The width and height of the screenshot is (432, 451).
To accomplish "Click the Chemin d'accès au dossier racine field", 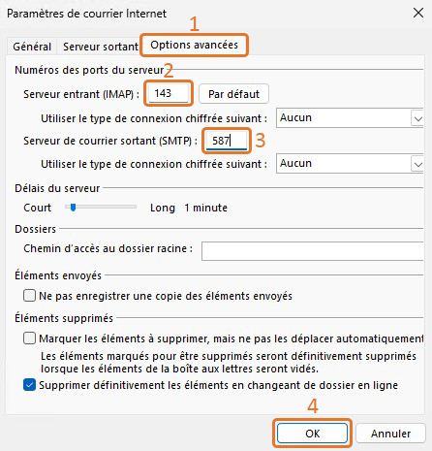I will coord(313,250).
